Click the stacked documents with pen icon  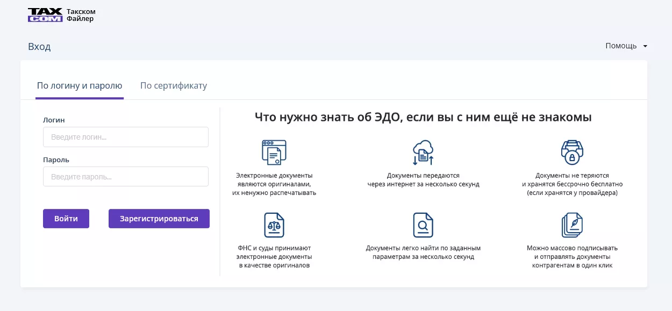tap(572, 225)
